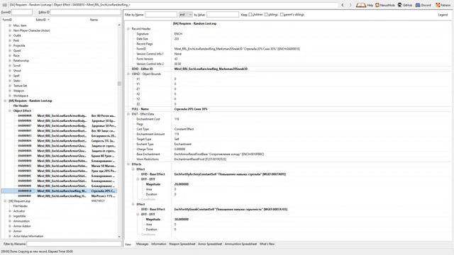Click the Legend button
The image size is (454, 255).
443,15
